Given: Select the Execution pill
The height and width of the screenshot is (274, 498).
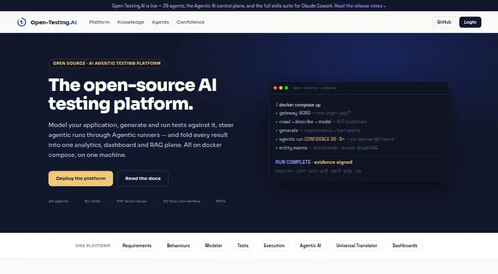Looking at the screenshot, I should pos(274,245).
